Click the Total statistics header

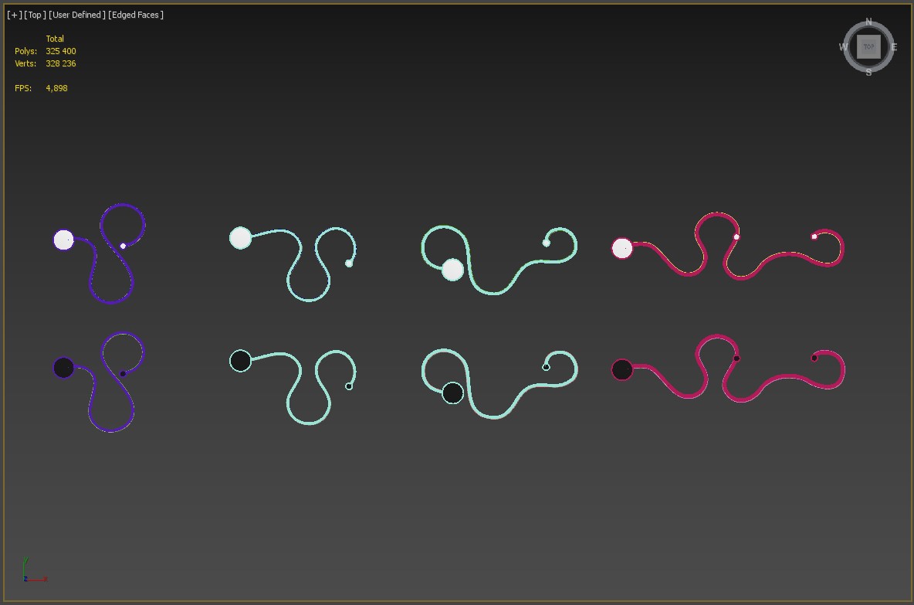(x=55, y=39)
